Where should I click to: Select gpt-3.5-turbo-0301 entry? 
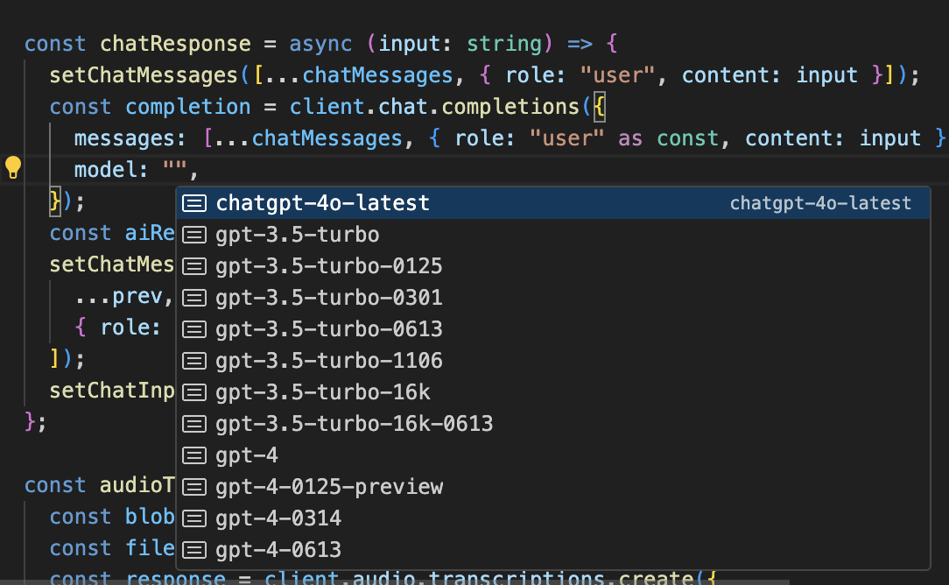click(x=553, y=298)
